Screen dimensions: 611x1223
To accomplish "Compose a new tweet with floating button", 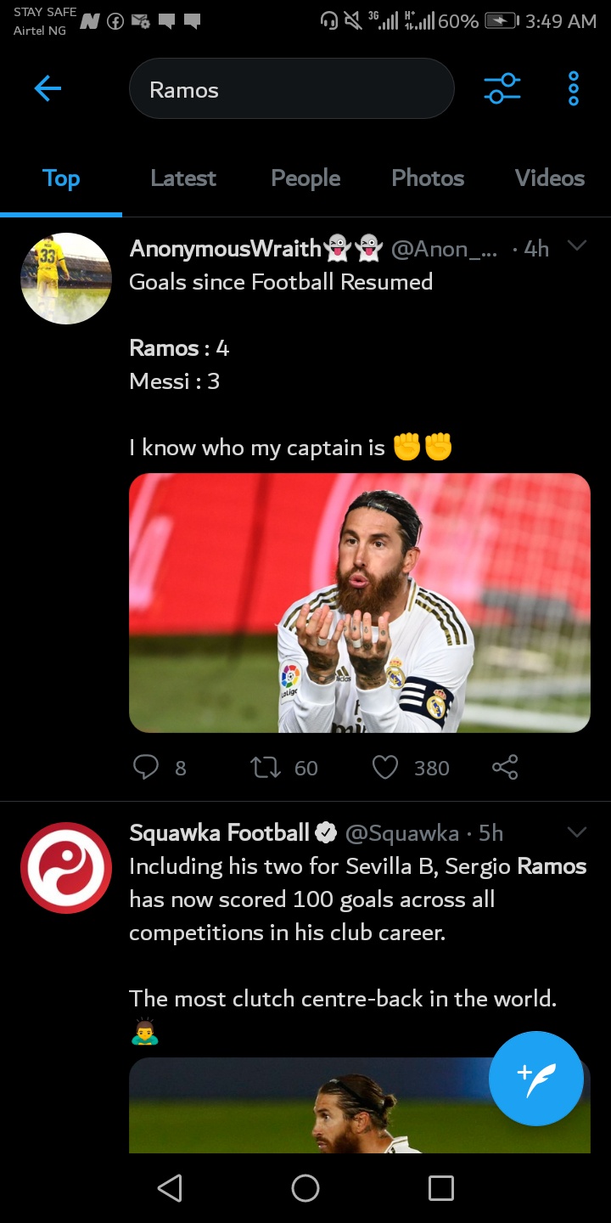I will [x=536, y=1079].
